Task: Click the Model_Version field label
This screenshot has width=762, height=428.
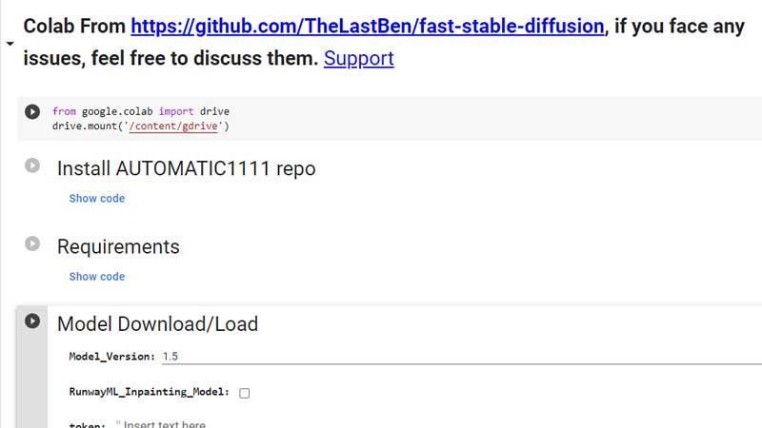Action: click(x=111, y=357)
